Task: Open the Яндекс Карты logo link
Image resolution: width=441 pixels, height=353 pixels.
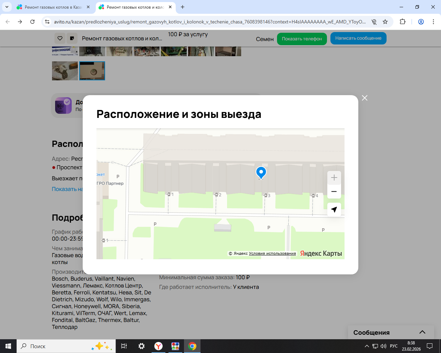Action: tap(321, 253)
